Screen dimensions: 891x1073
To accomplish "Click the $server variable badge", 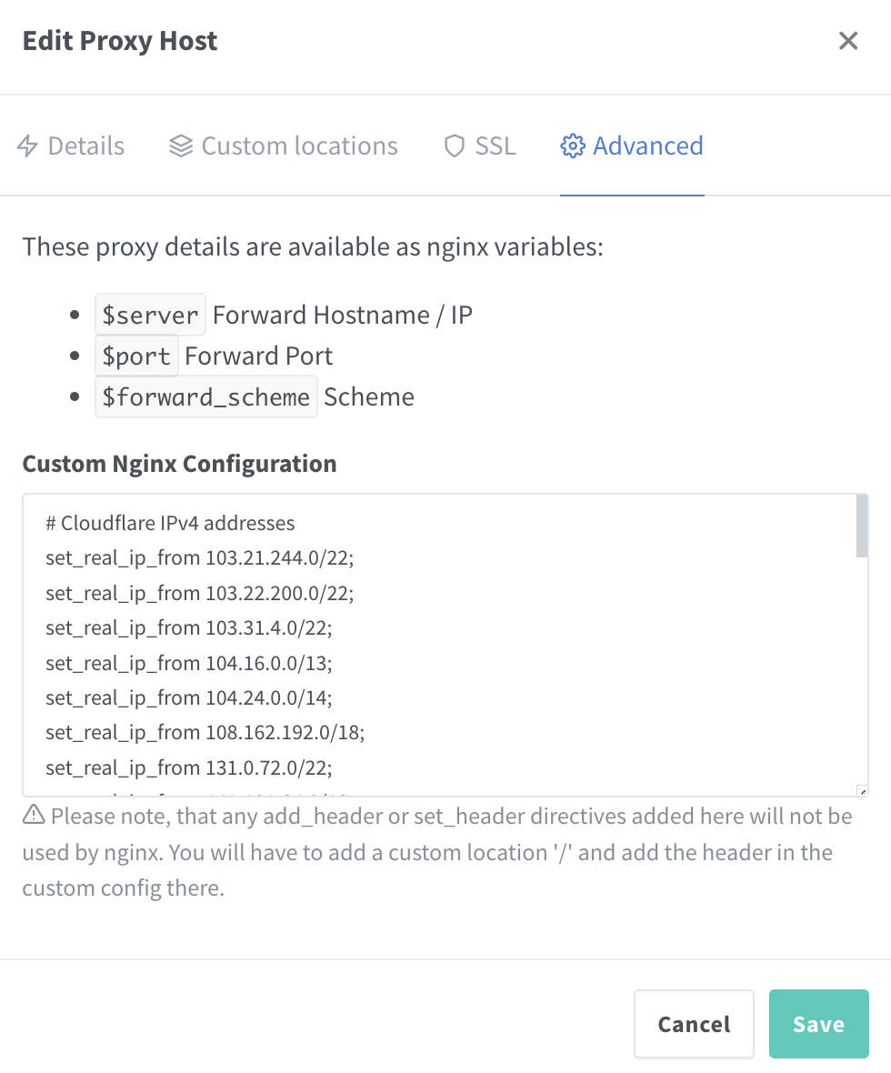I will (x=150, y=314).
